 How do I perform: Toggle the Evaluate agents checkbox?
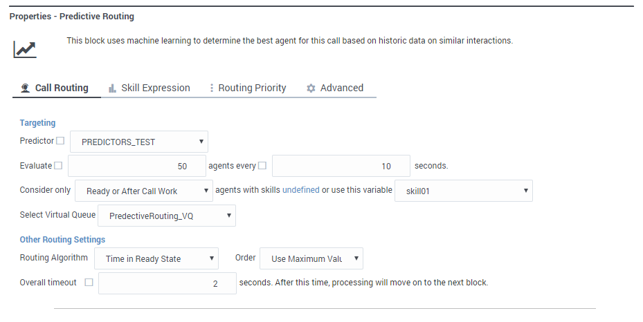pos(58,166)
